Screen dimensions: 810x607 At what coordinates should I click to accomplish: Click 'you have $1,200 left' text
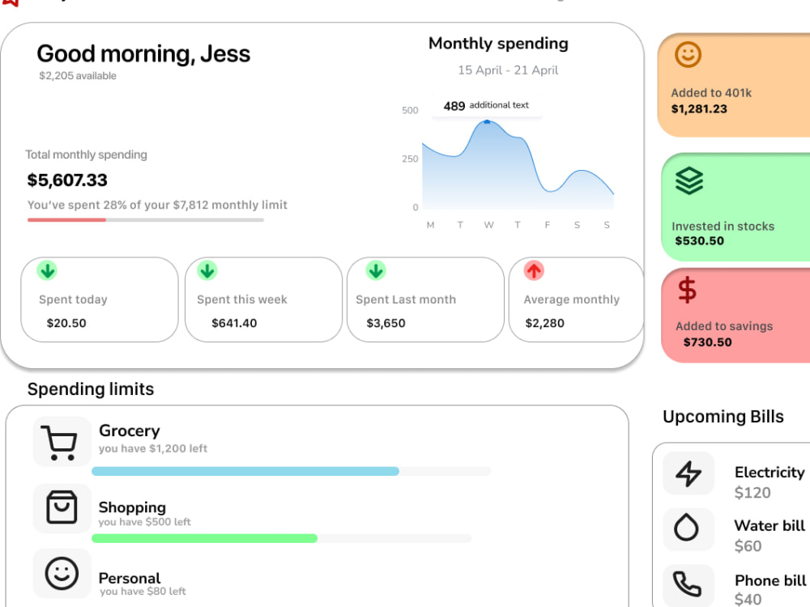(153, 448)
